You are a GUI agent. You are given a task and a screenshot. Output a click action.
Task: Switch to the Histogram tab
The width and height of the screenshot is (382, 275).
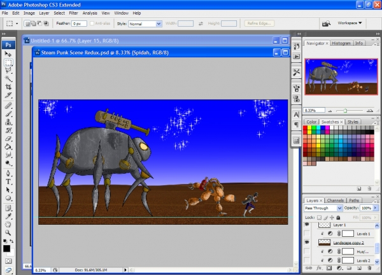341,43
